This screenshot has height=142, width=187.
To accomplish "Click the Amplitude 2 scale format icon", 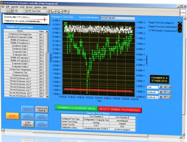I will click(x=169, y=97).
